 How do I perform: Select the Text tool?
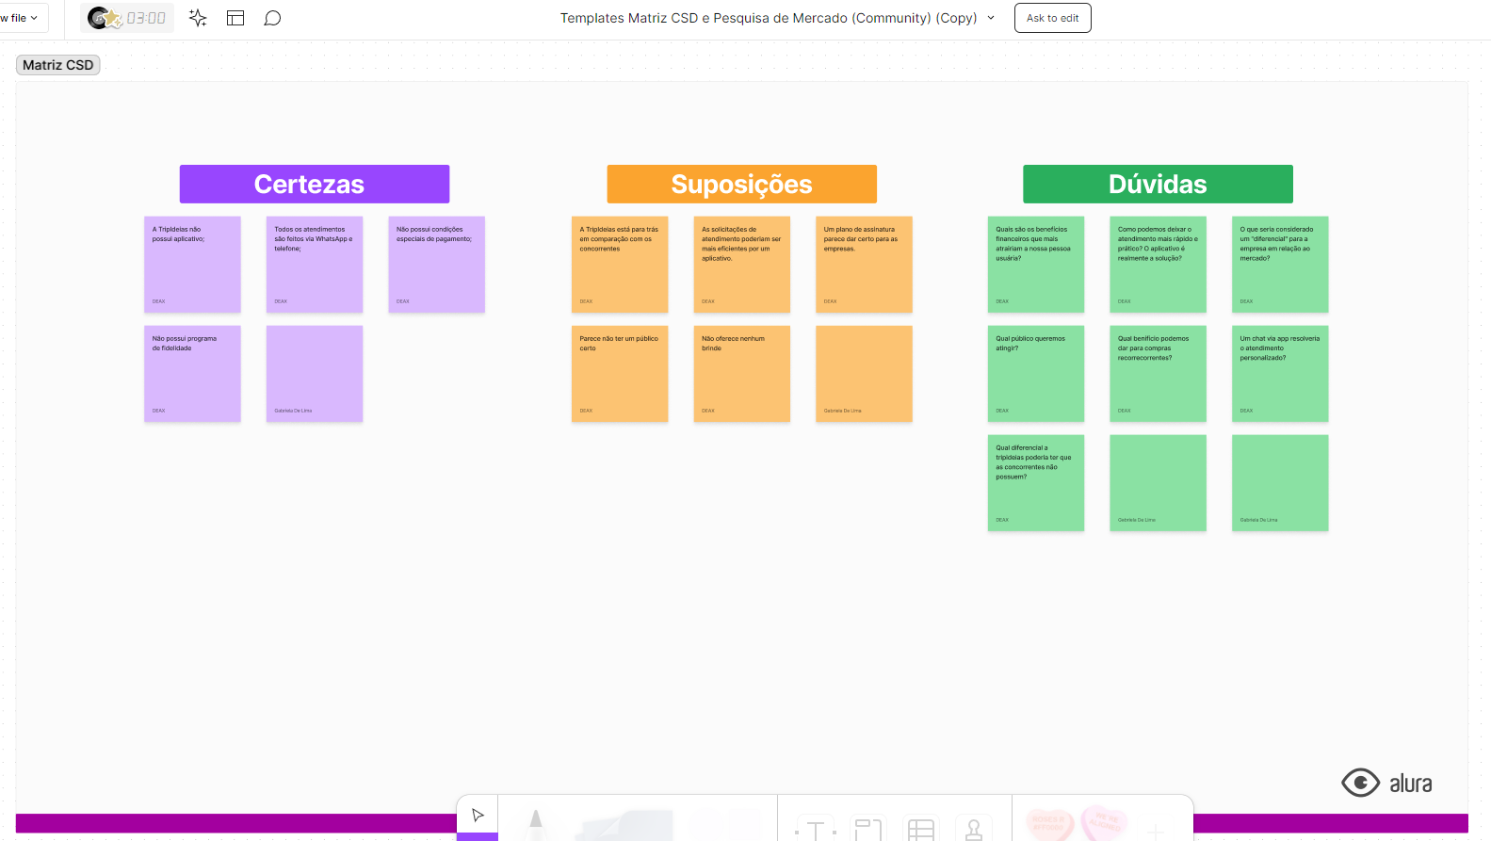click(816, 829)
